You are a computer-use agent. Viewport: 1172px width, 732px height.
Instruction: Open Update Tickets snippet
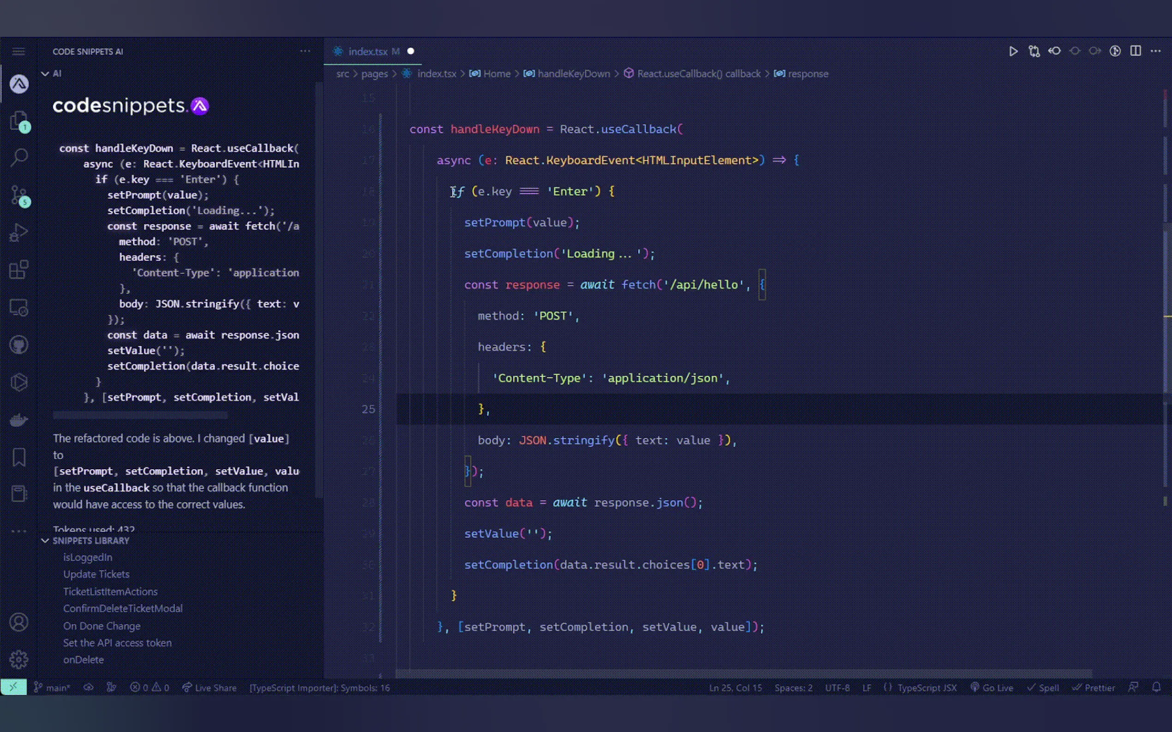pyautogui.click(x=96, y=574)
